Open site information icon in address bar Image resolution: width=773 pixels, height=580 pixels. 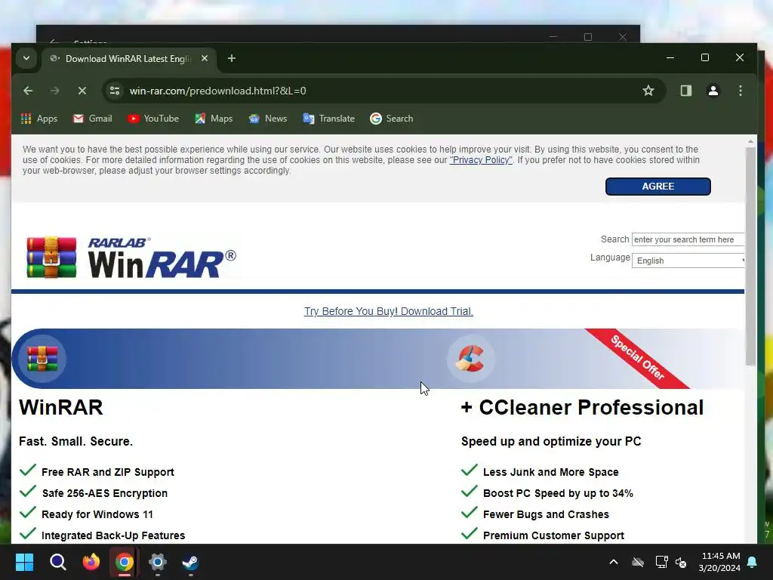click(115, 91)
